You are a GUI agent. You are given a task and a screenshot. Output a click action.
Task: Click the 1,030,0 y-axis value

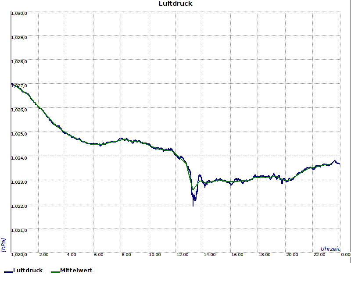coord(19,14)
